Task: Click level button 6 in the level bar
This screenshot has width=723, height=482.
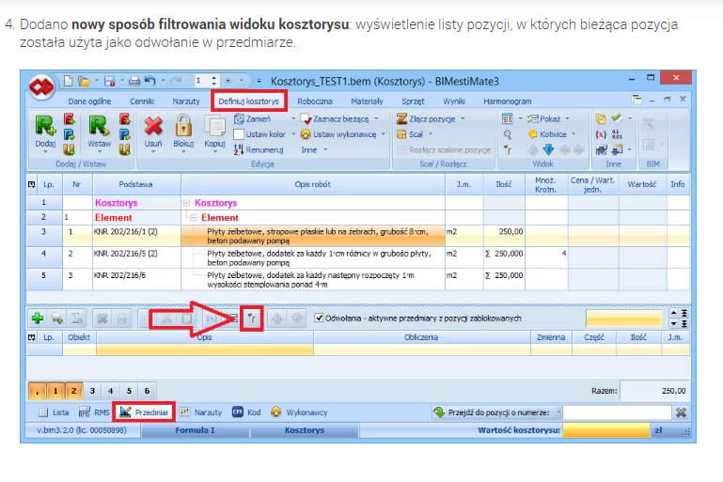Action: tap(147, 391)
